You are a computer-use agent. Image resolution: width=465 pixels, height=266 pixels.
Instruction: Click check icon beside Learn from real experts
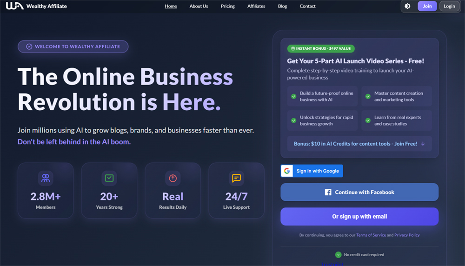(x=368, y=120)
